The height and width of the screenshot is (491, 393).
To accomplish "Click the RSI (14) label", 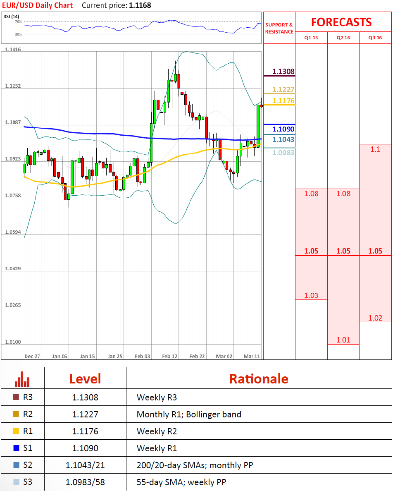I will pyautogui.click(x=11, y=17).
